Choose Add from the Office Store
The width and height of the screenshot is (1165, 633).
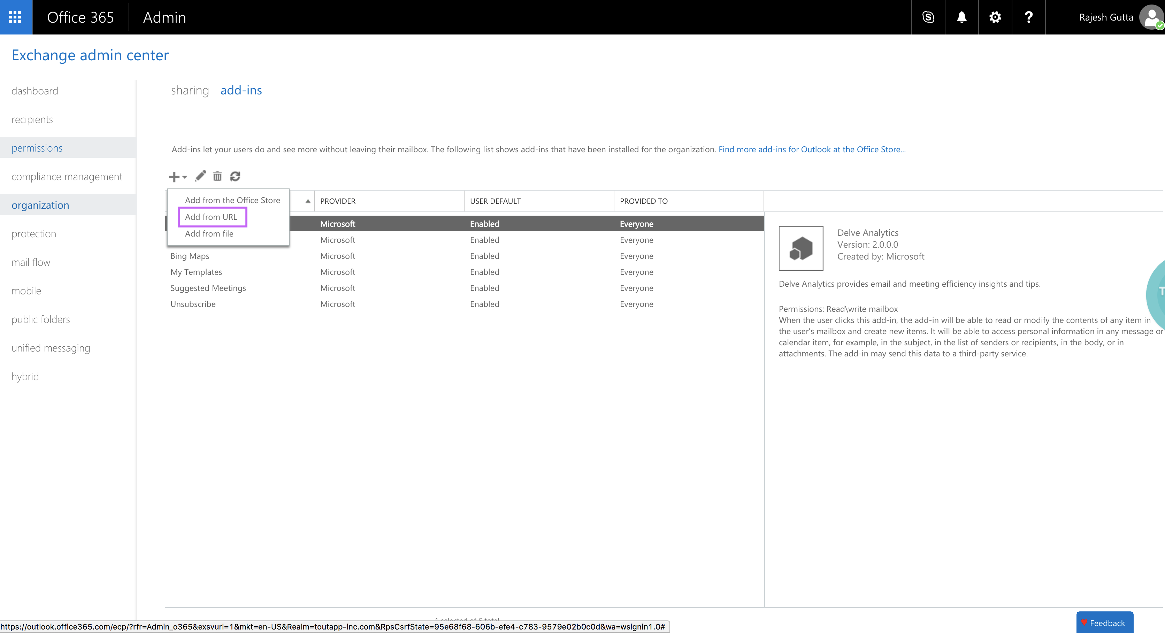tap(232, 200)
